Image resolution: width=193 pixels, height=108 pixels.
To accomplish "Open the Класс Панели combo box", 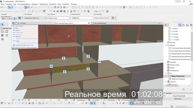I will [x=59, y=18].
